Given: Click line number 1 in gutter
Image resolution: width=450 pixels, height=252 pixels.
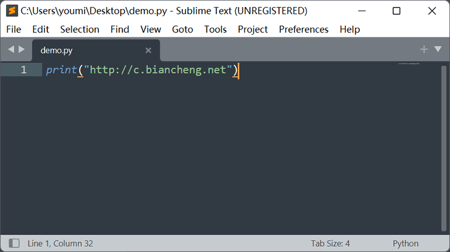Looking at the screenshot, I should (x=23, y=70).
